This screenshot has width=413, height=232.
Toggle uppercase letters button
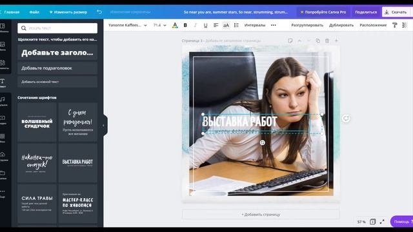pos(226,25)
